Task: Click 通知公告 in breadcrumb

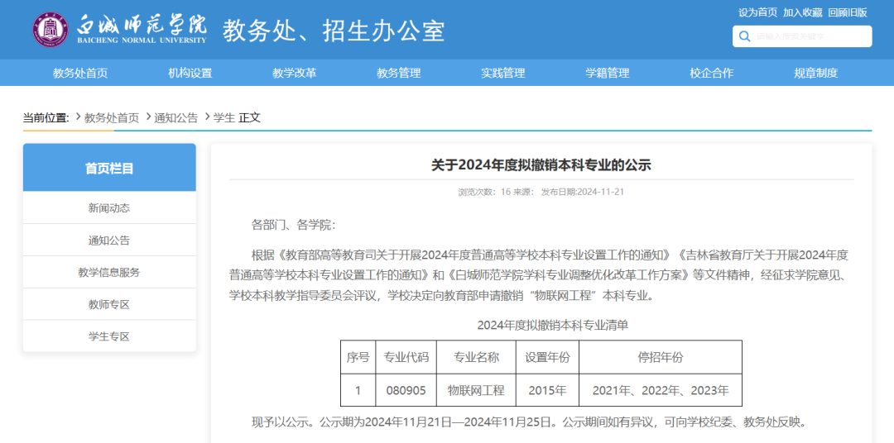Action: click(x=176, y=118)
